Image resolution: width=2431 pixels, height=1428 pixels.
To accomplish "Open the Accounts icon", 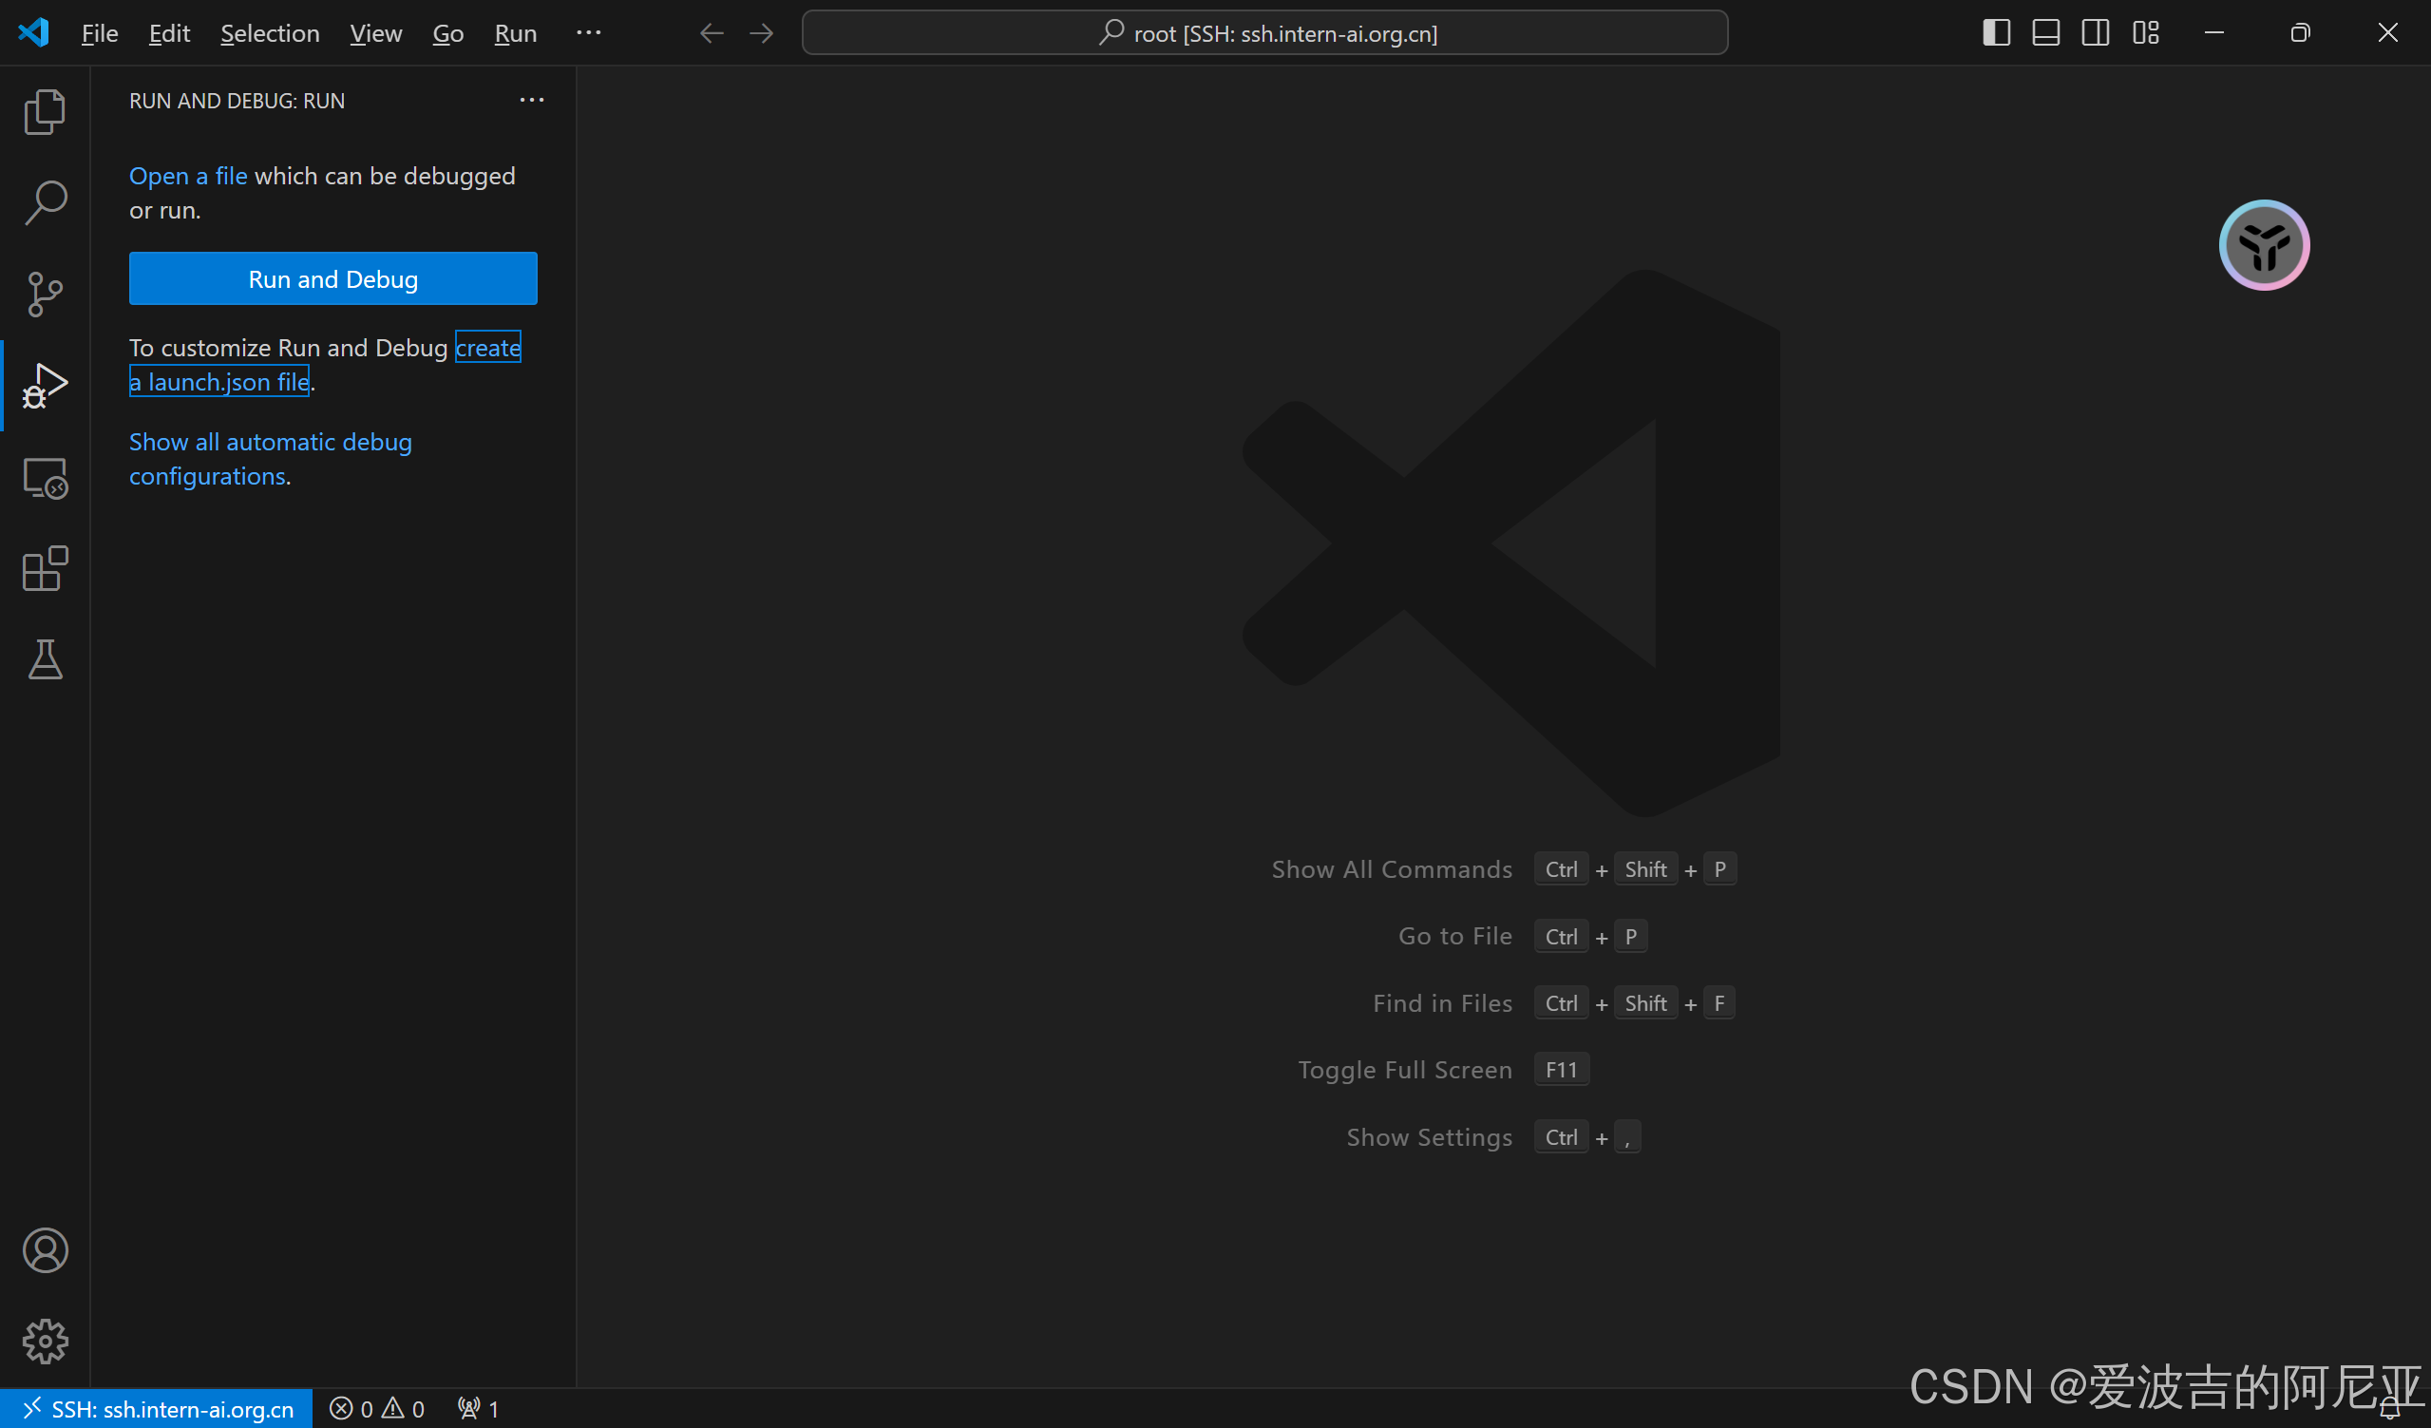I will coord(45,1250).
